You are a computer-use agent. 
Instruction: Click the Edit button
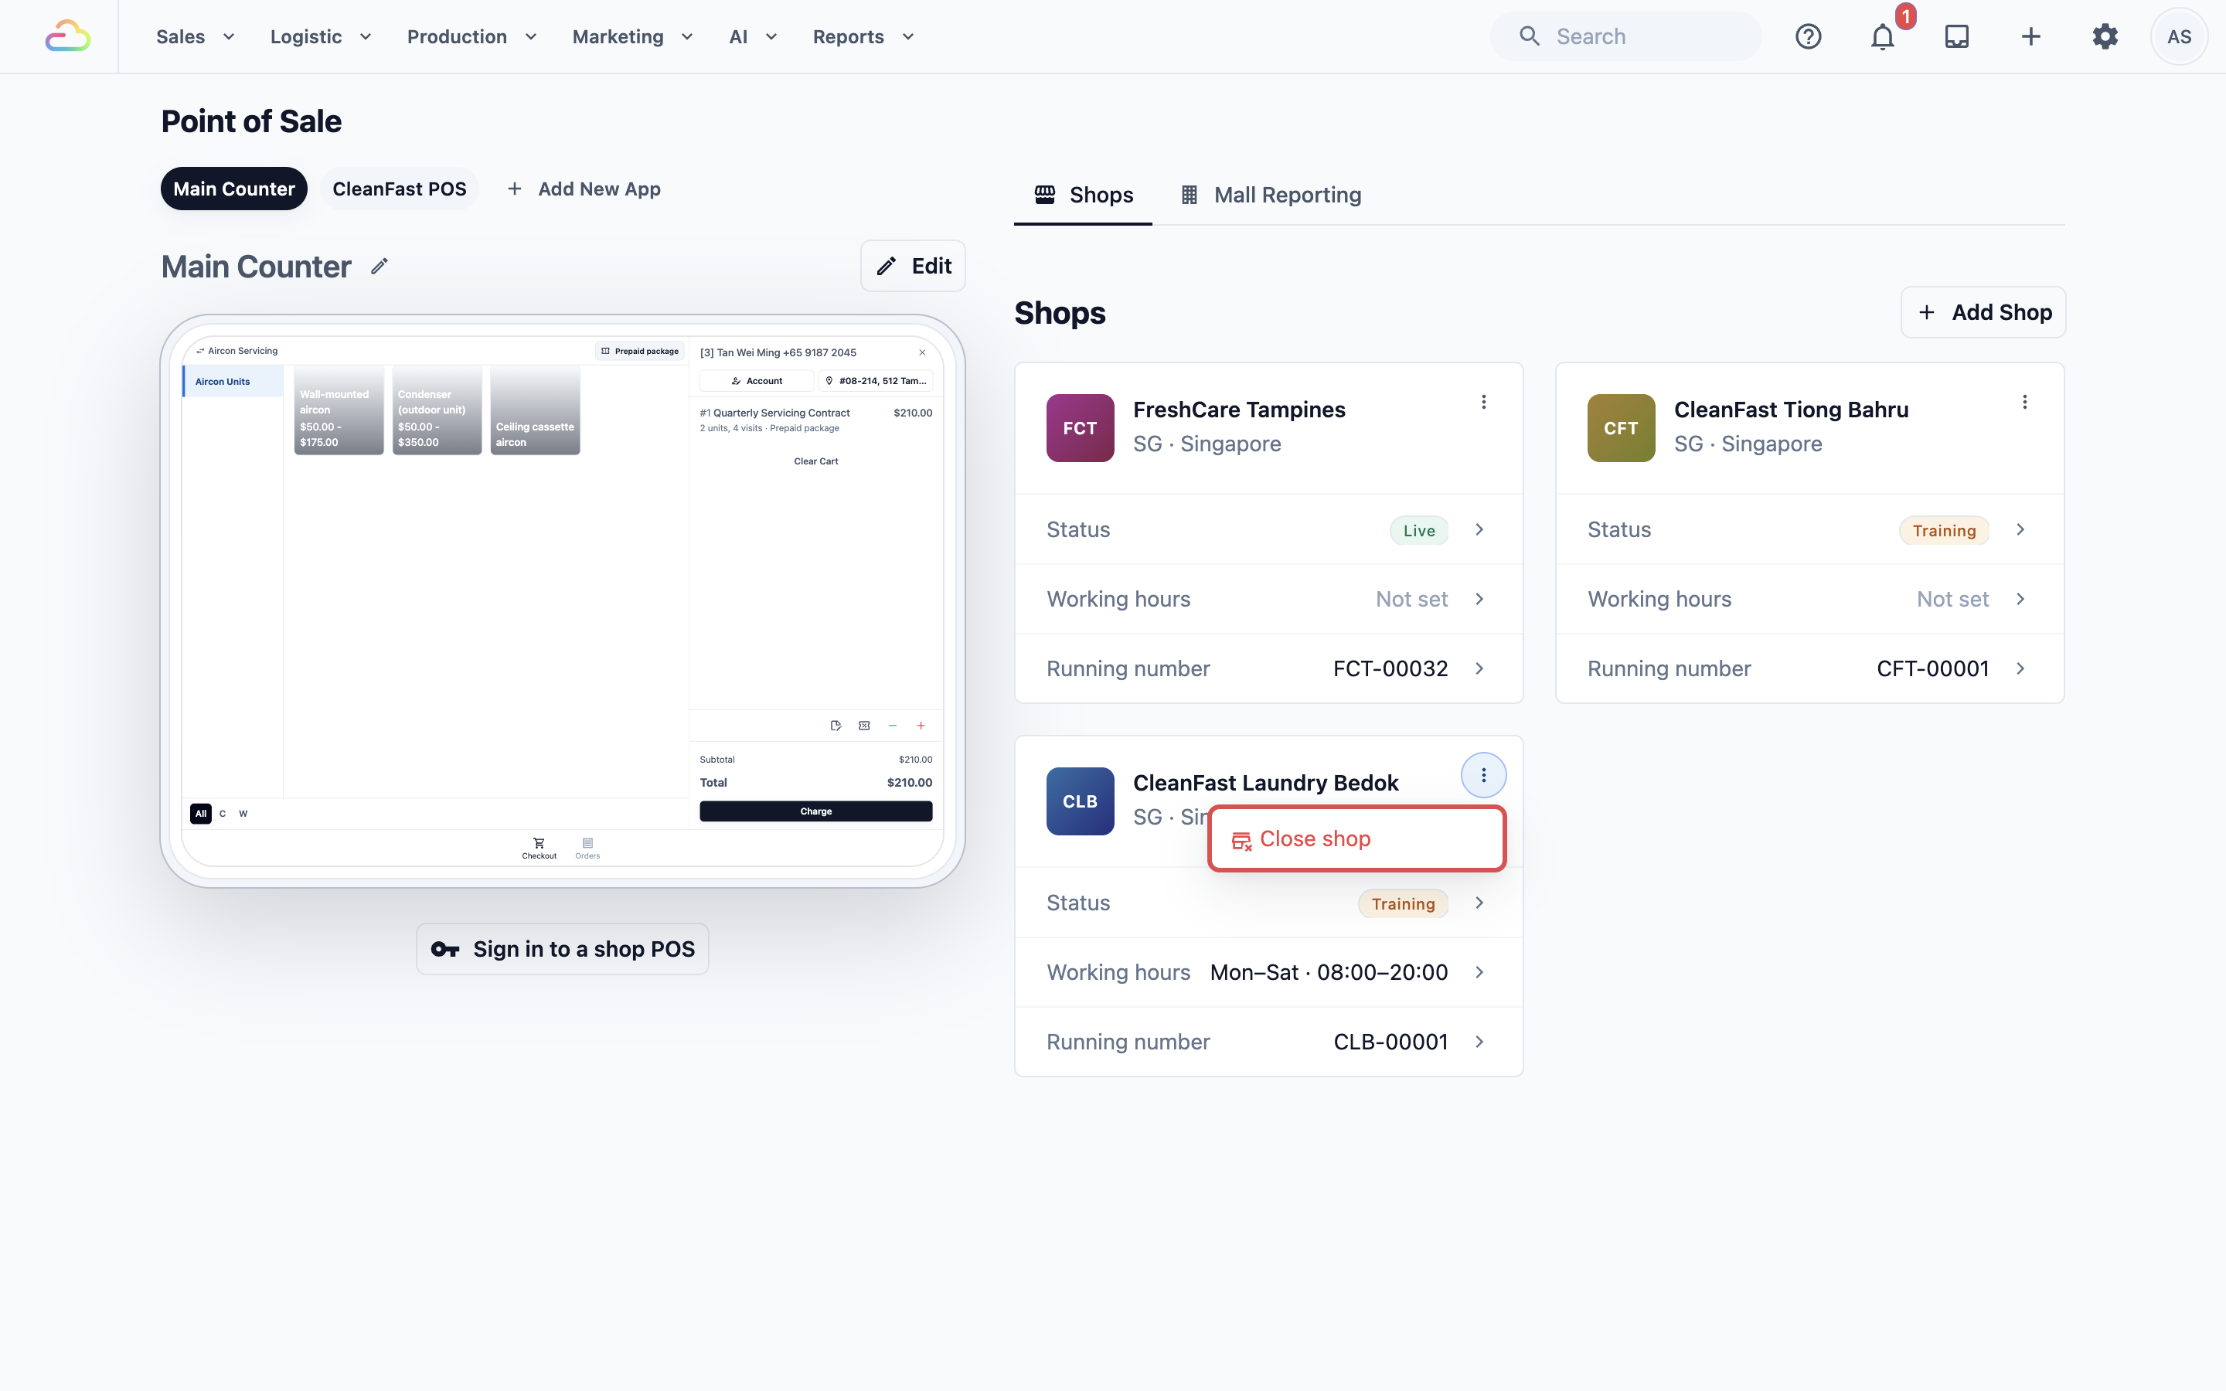pyautogui.click(x=913, y=266)
